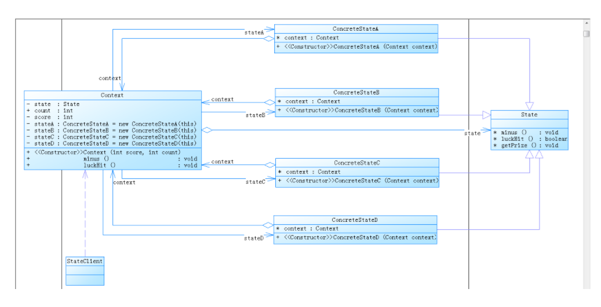Select the StateClient class box
Image resolution: width=601 pixels, height=307 pixels.
[x=85, y=271]
